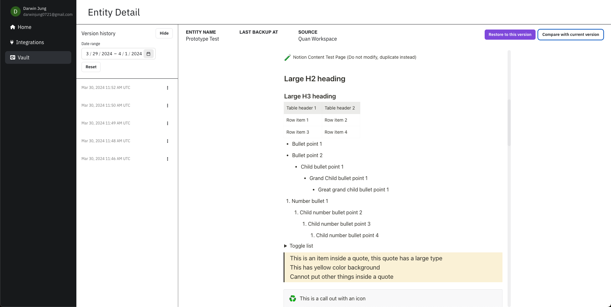Click the recycle icon in the callout
This screenshot has height=307, width=611.
click(x=292, y=299)
